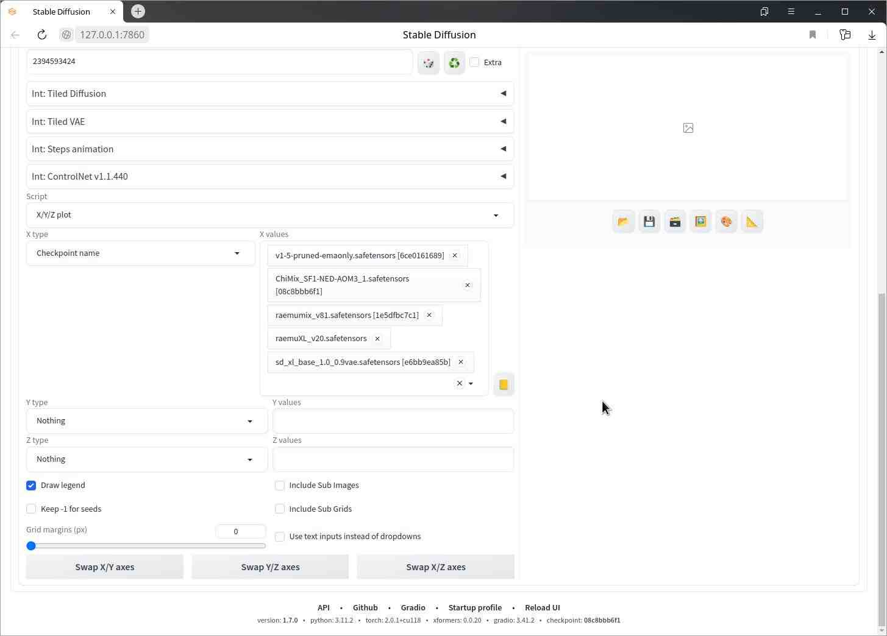Remove raemuXL_v20 checkpoint from X values
Image resolution: width=887 pixels, height=636 pixels.
(377, 339)
